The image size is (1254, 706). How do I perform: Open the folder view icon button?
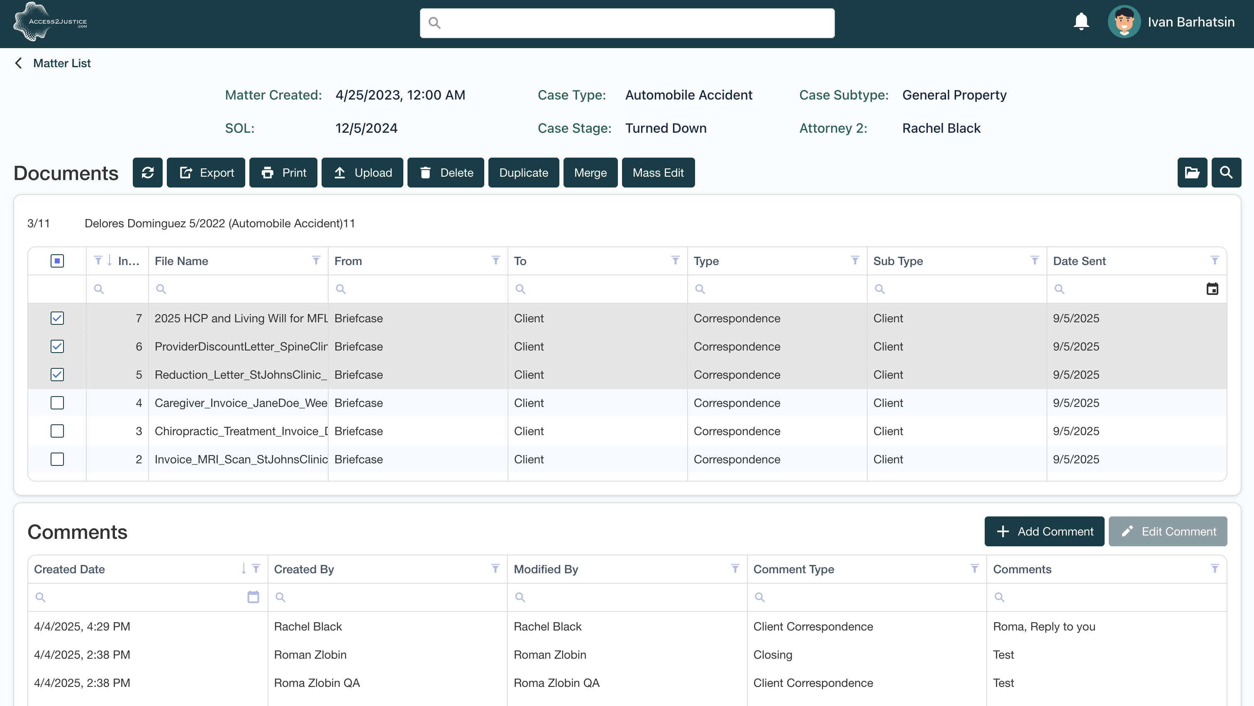point(1192,173)
